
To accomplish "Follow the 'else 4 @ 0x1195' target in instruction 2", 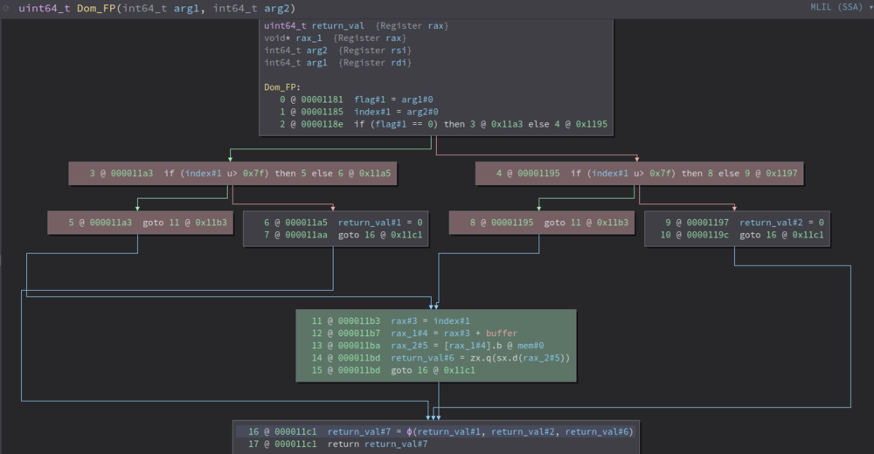I will [x=568, y=124].
